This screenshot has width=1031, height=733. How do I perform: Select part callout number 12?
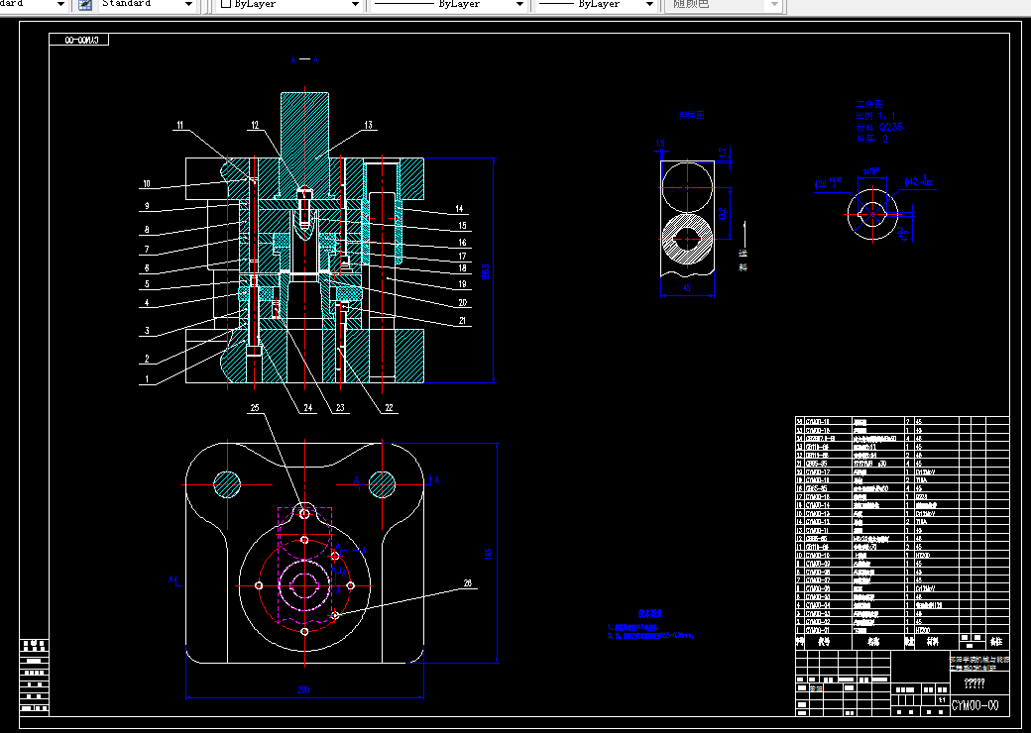(255, 125)
